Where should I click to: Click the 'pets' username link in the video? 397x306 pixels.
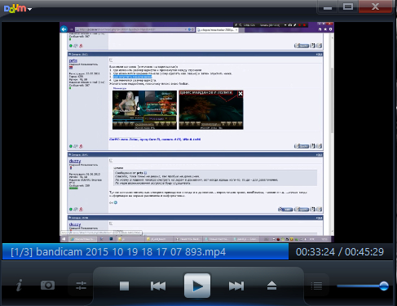[x=73, y=60]
